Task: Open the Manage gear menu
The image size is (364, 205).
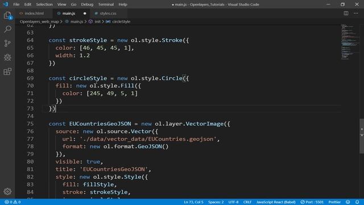Action: 7,191
